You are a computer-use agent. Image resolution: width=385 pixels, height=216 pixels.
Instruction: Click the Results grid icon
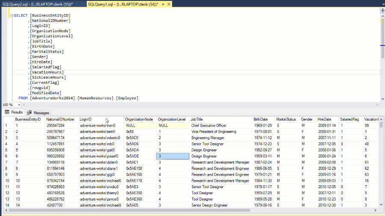click(7, 112)
